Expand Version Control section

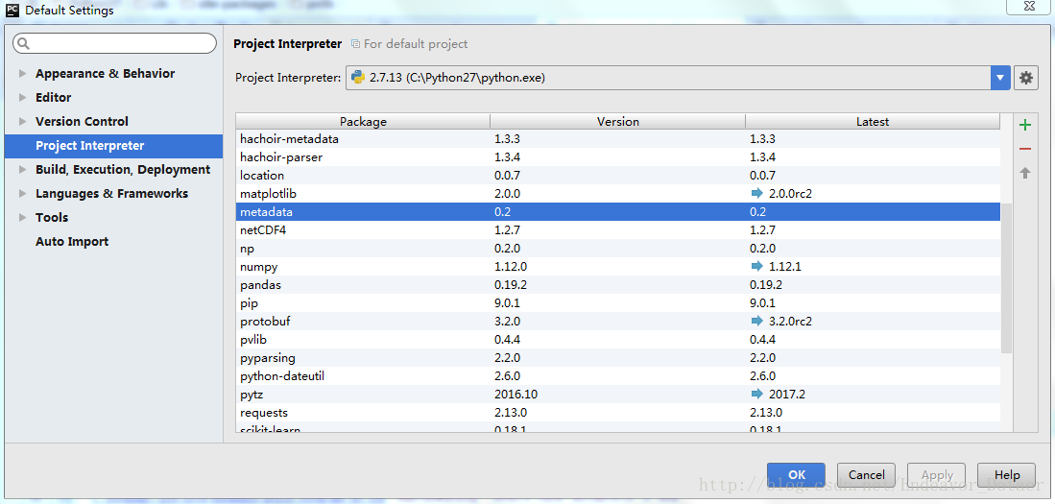click(x=23, y=122)
